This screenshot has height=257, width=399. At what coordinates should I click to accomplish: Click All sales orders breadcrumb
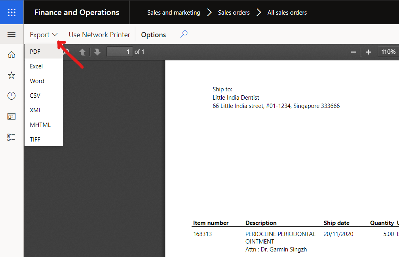pos(287,13)
